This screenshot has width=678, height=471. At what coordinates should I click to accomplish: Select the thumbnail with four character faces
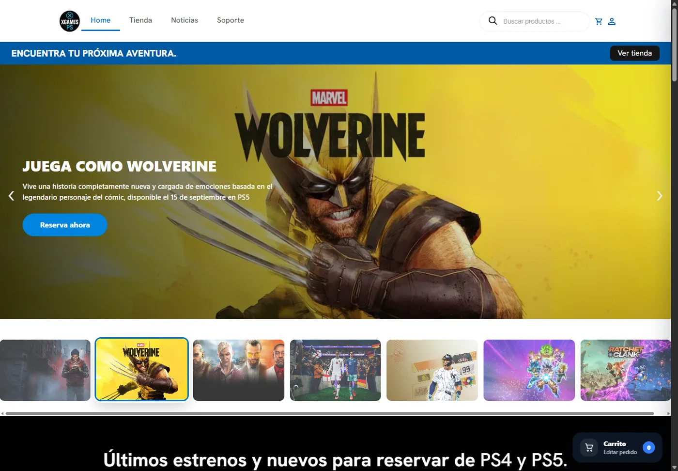(239, 370)
